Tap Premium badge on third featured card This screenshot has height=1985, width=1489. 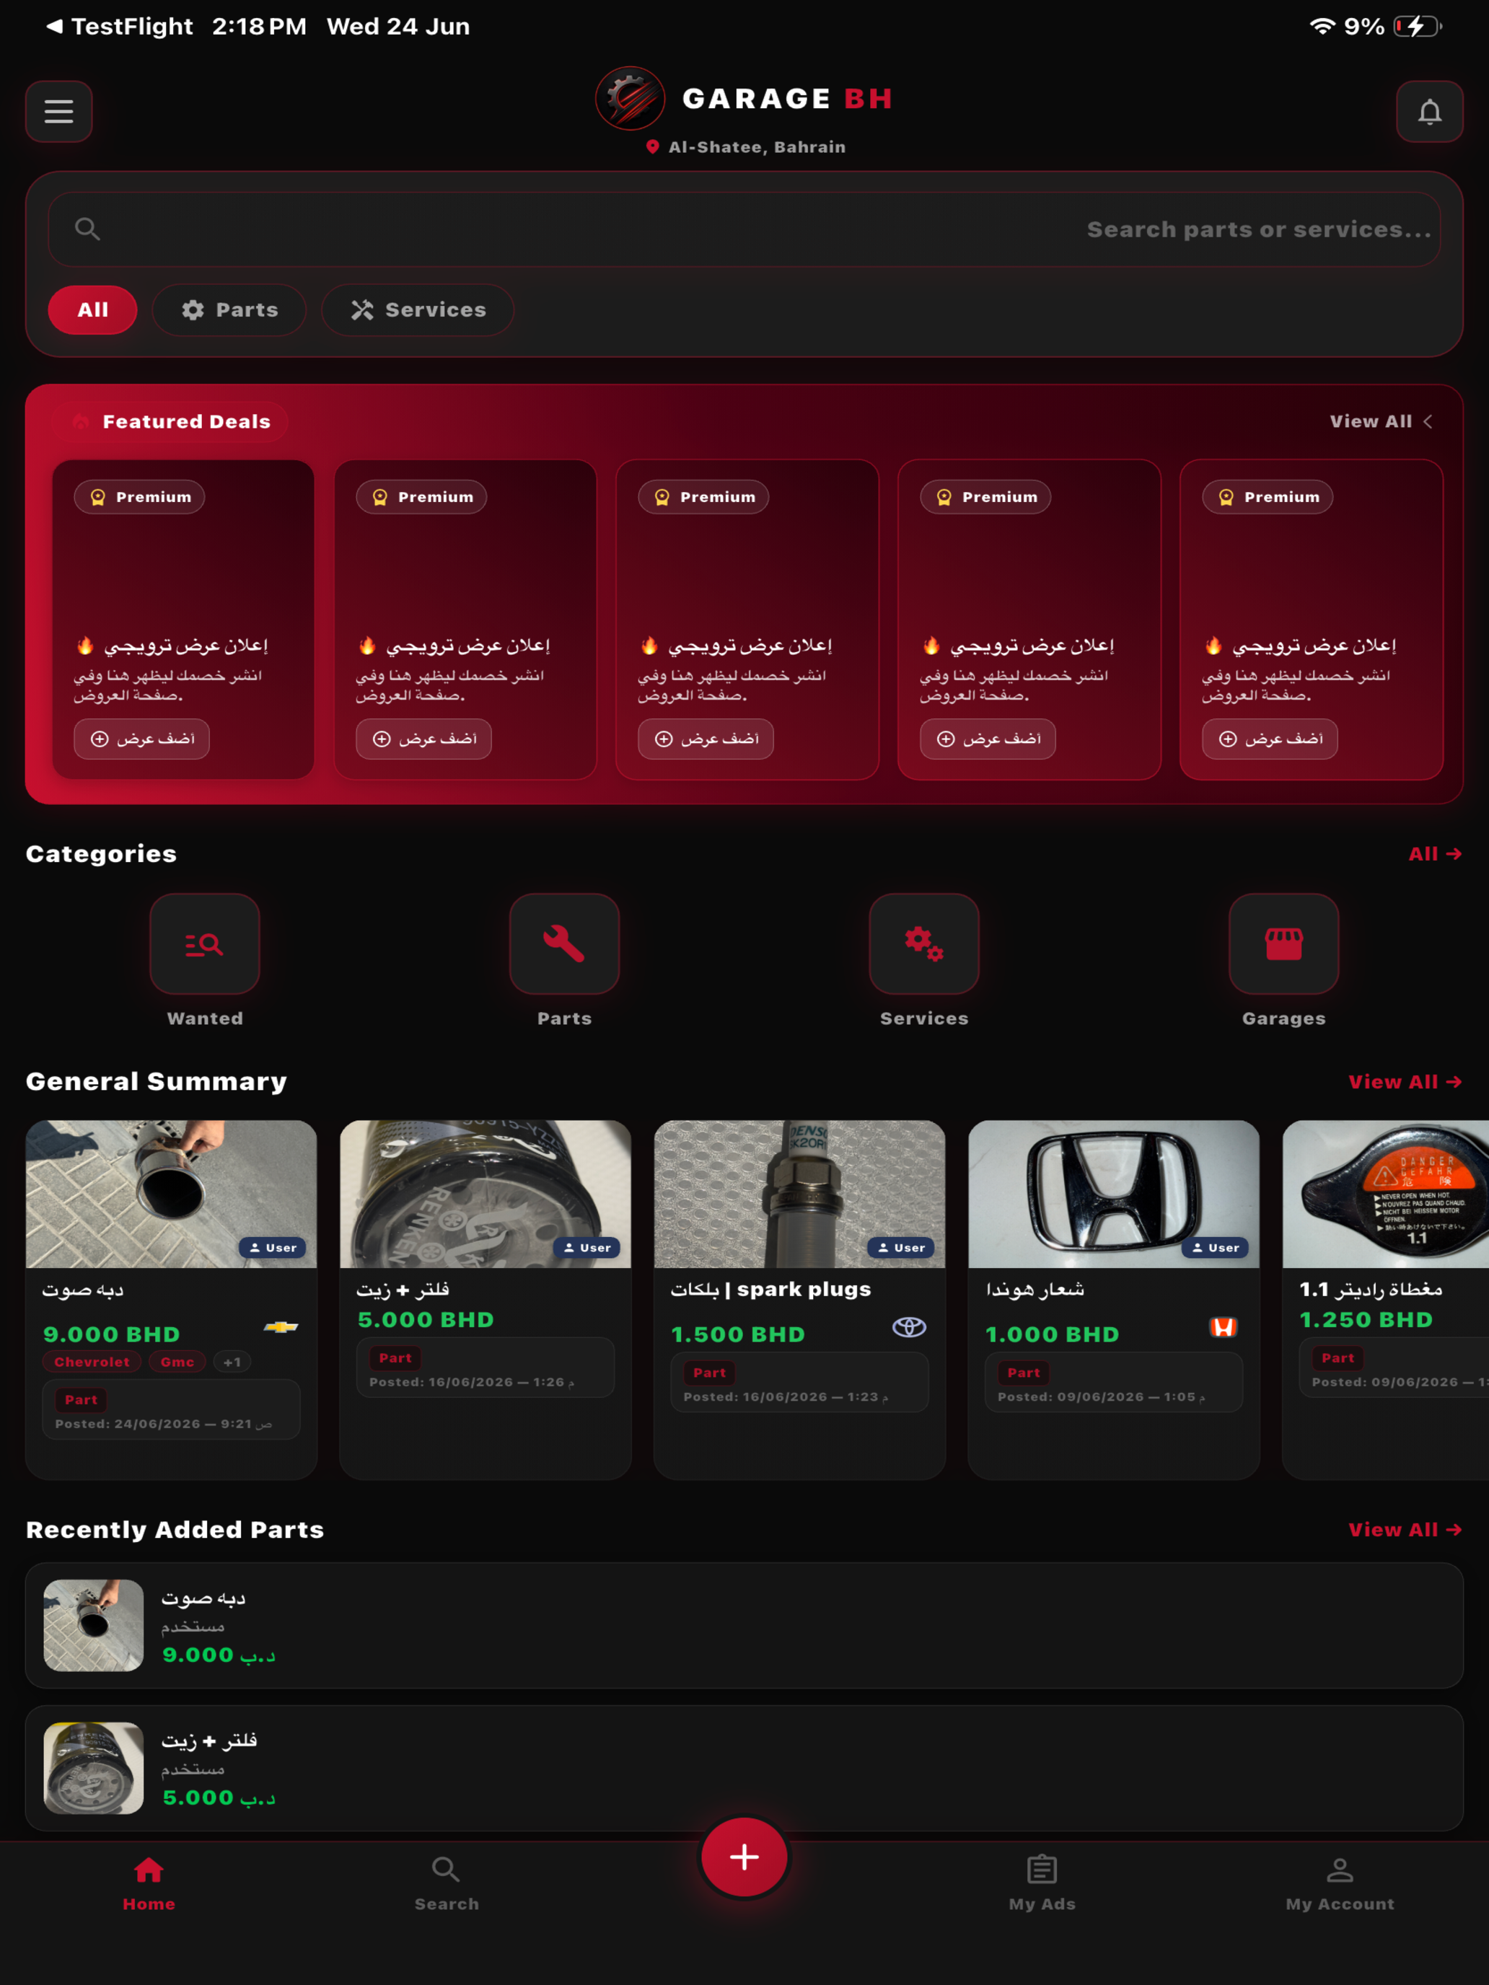703,497
